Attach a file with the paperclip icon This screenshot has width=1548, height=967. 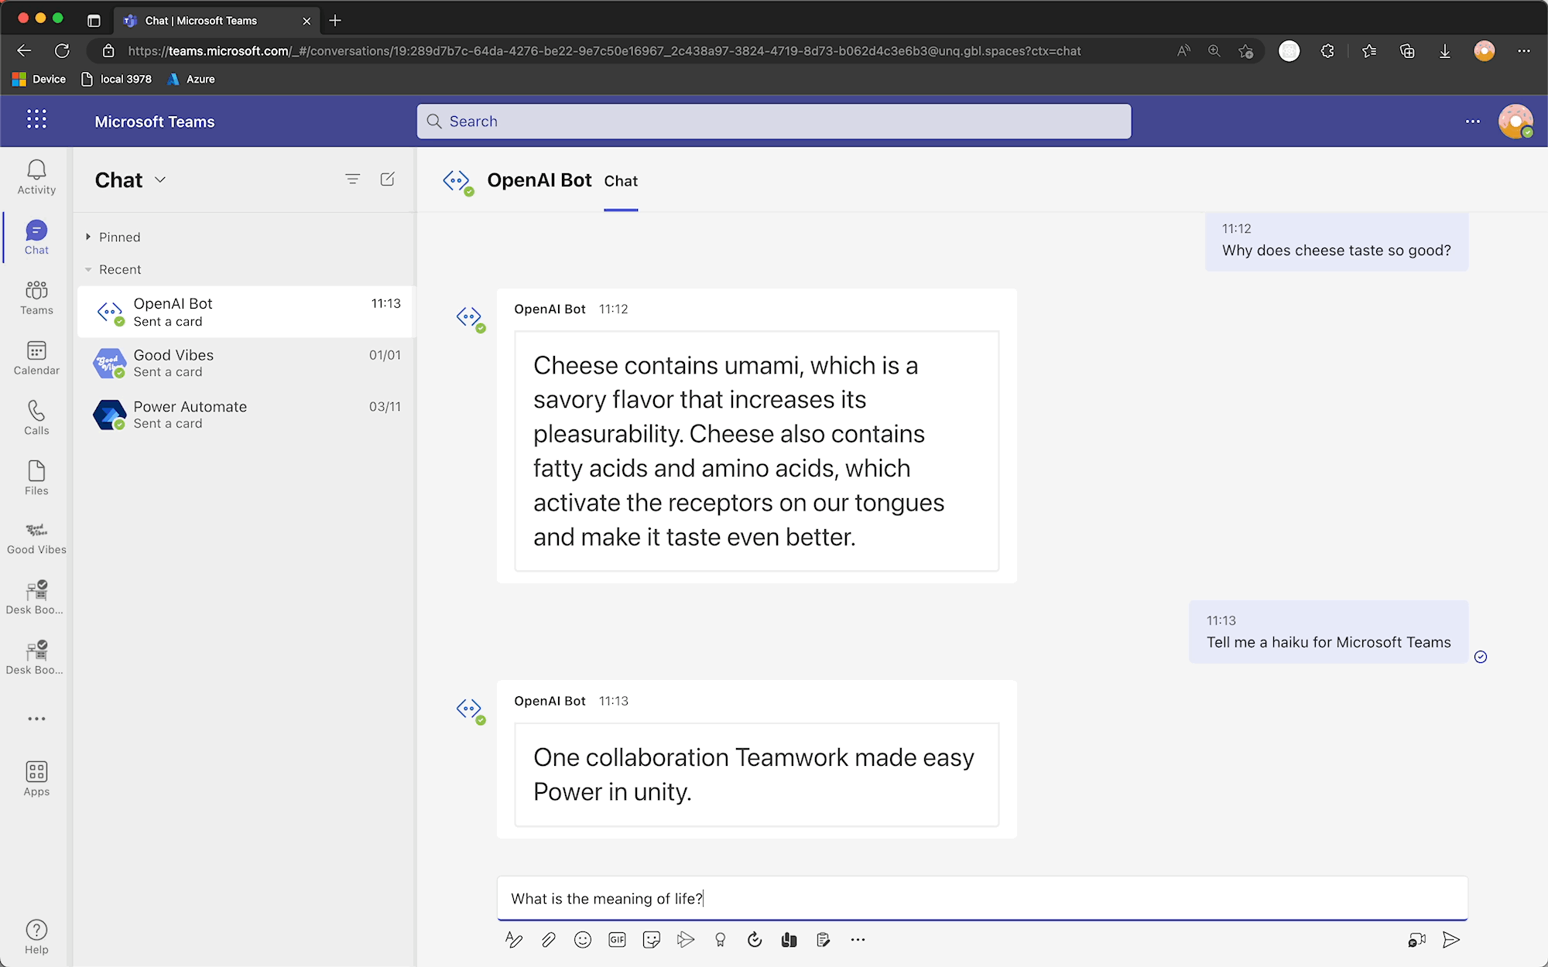click(x=548, y=940)
